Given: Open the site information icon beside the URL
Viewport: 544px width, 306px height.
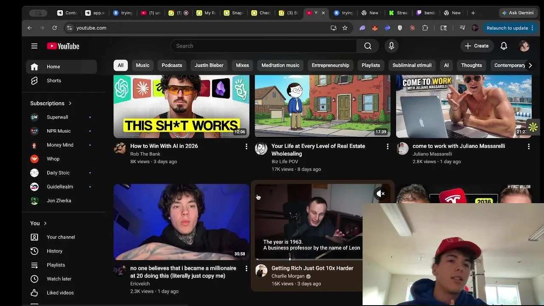Looking at the screenshot, I should pos(69,28).
